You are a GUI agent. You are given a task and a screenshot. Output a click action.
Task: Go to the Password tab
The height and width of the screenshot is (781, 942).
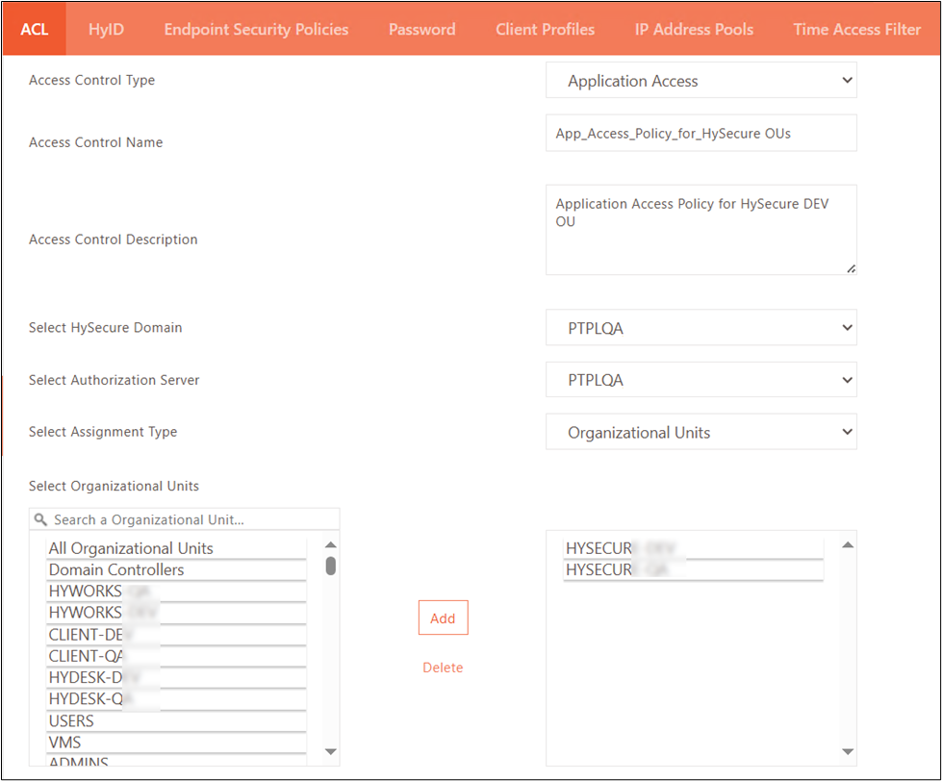[421, 29]
